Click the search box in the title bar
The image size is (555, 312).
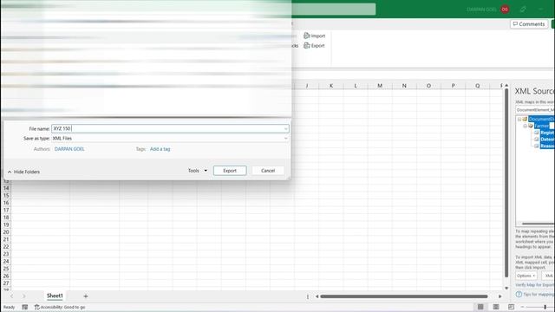click(333, 10)
